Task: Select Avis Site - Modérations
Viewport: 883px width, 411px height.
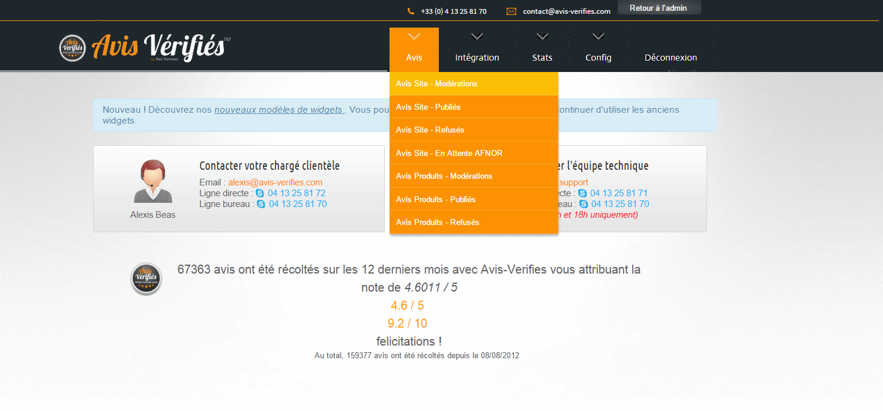Action: 474,83
